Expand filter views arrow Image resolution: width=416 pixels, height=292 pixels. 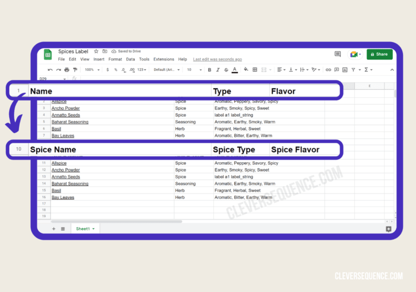click(360, 70)
